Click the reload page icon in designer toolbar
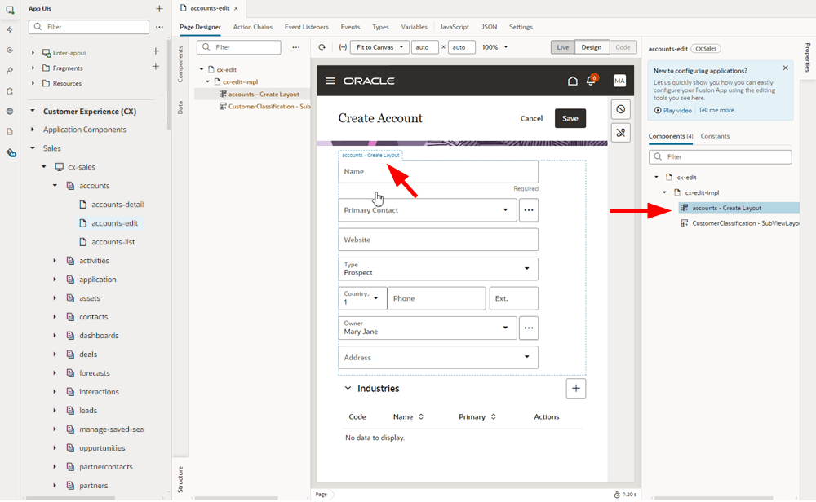Viewport: 816px width, 502px height. [322, 47]
